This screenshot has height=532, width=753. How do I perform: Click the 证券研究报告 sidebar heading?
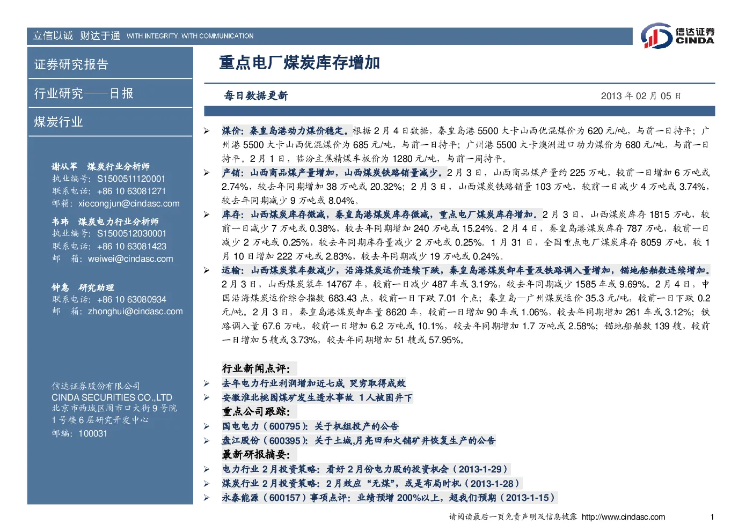tap(71, 64)
